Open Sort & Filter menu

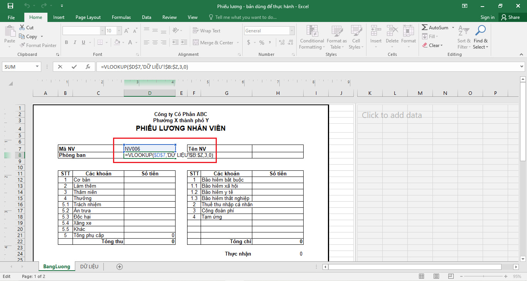(464, 37)
